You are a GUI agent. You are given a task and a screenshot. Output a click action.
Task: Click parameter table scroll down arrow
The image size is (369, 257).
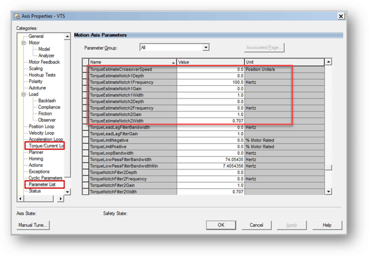pyautogui.click(x=328, y=192)
